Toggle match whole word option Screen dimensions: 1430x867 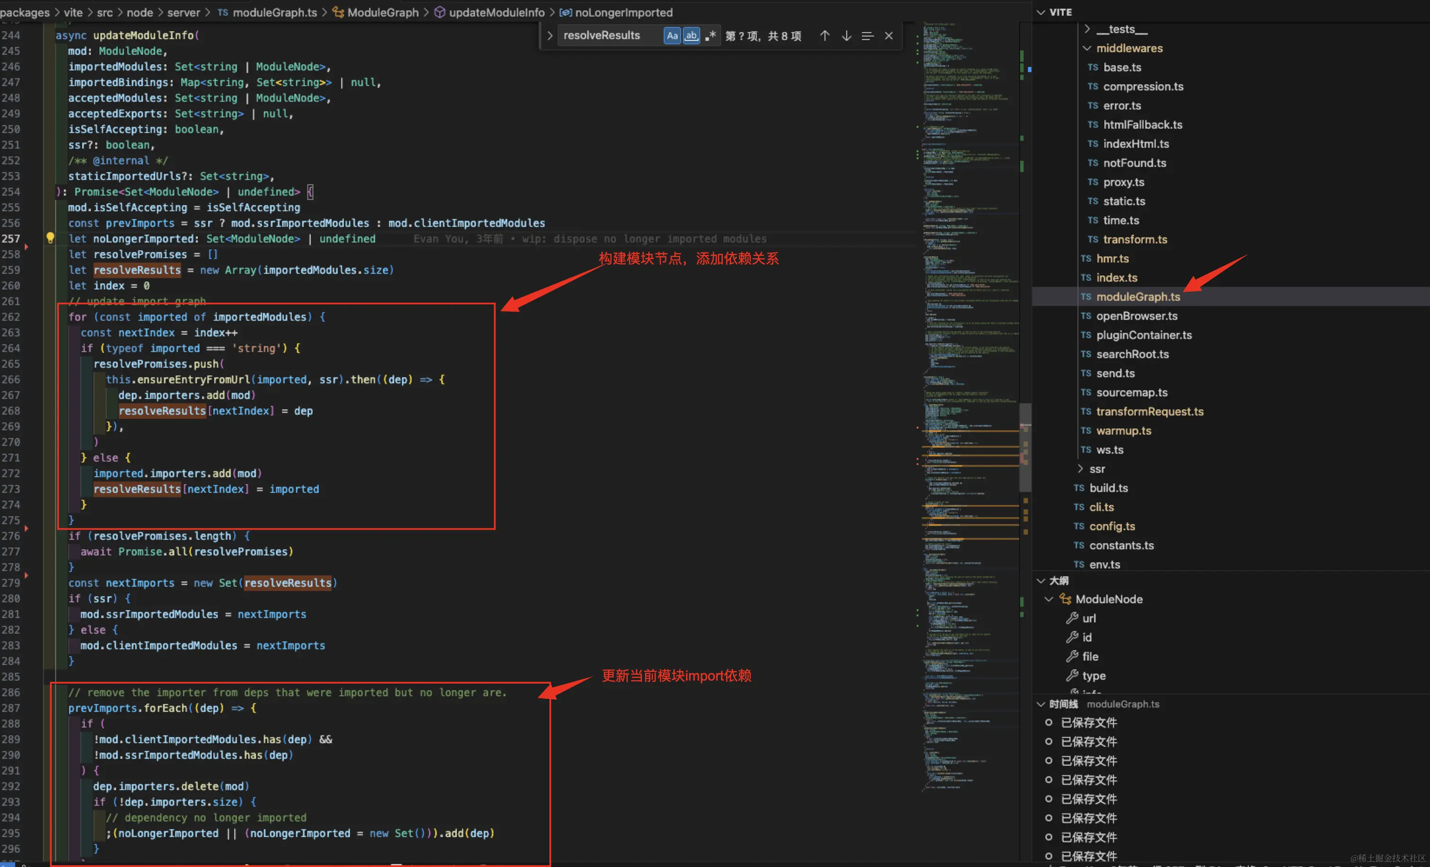[690, 36]
